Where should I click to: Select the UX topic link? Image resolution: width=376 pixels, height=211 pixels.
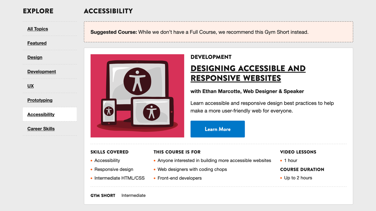[x=31, y=86]
